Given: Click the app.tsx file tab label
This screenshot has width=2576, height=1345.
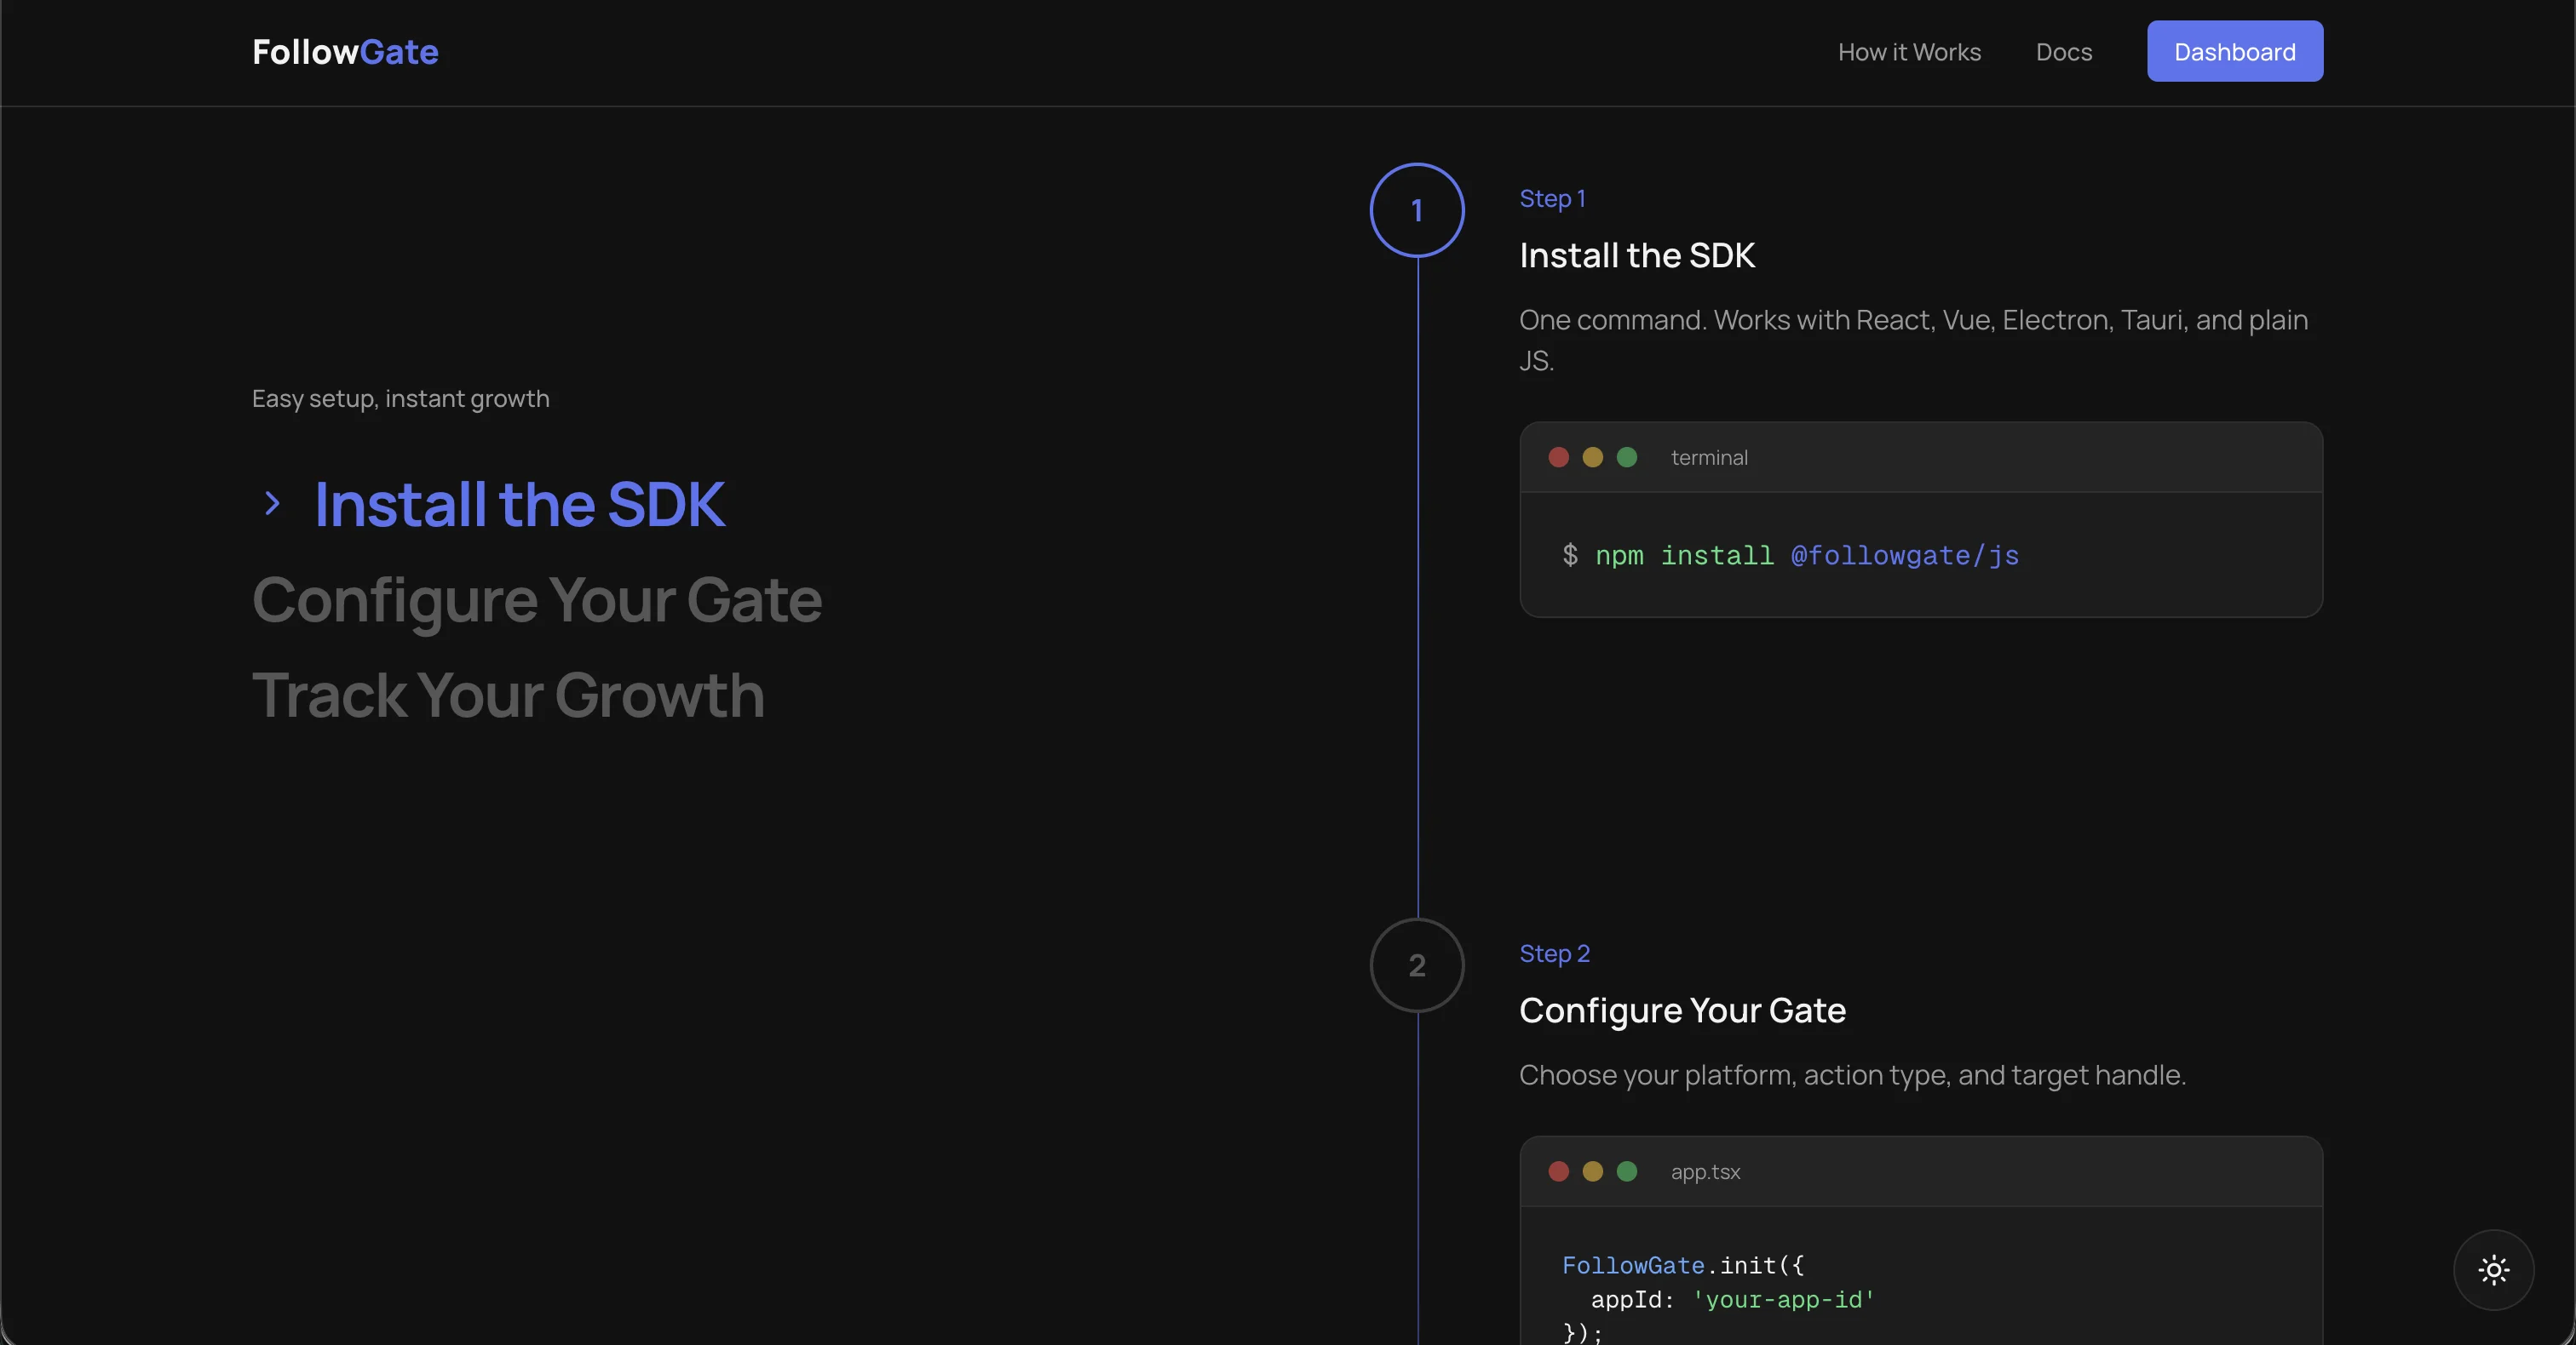Looking at the screenshot, I should tap(1705, 1172).
